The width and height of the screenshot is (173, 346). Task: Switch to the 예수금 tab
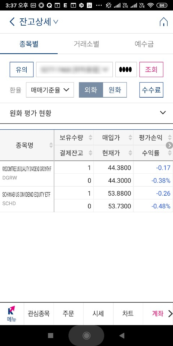[x=144, y=44]
